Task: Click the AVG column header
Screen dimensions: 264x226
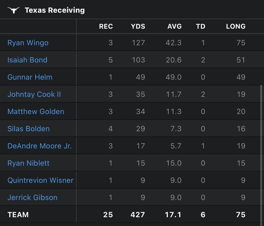Action: point(174,27)
